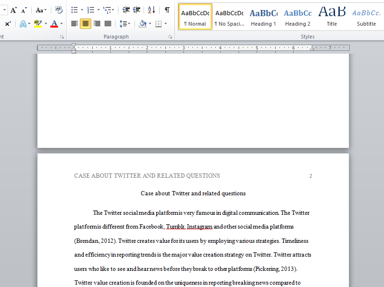Image resolution: width=384 pixels, height=287 pixels.
Task: Click the Shading paint bucket icon
Action: click(x=143, y=24)
